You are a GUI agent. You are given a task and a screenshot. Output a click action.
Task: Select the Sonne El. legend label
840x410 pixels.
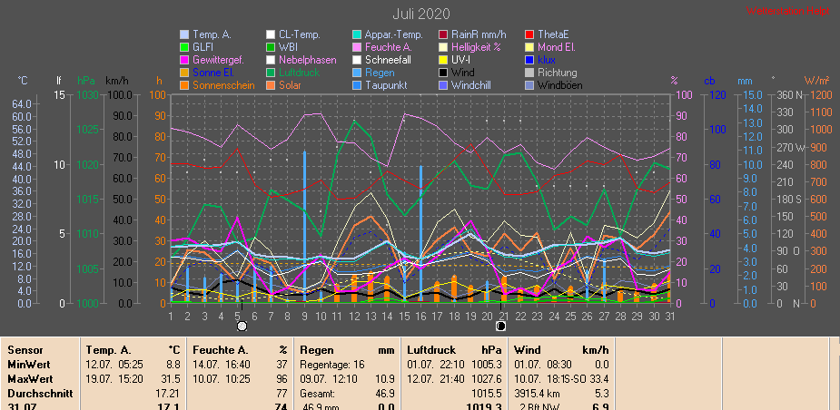[212, 73]
